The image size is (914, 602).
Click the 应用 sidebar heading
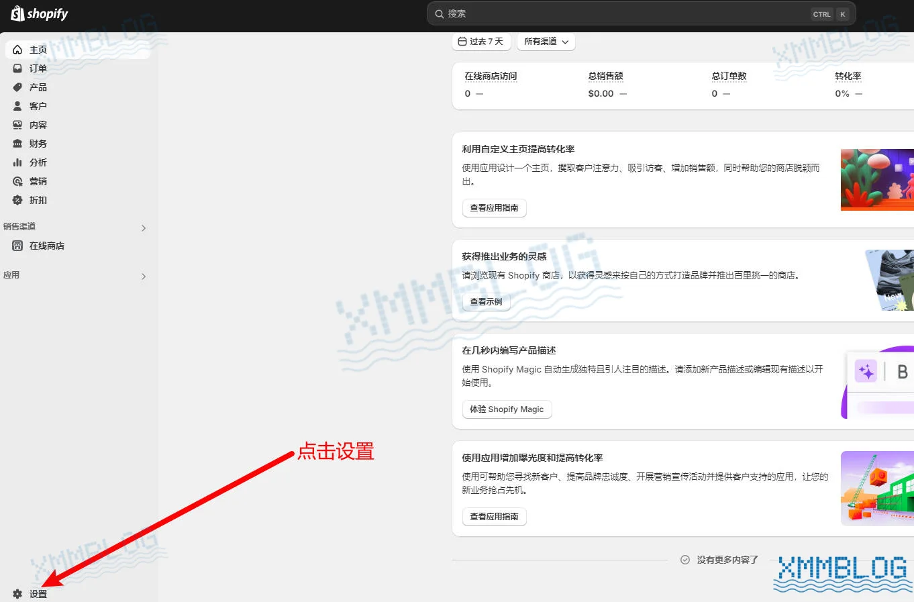[x=11, y=275]
